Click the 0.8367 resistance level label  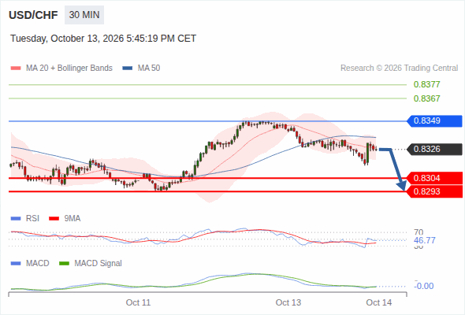426,98
